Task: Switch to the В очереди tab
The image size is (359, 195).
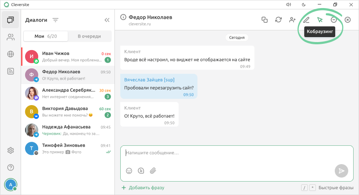Action: coord(89,36)
